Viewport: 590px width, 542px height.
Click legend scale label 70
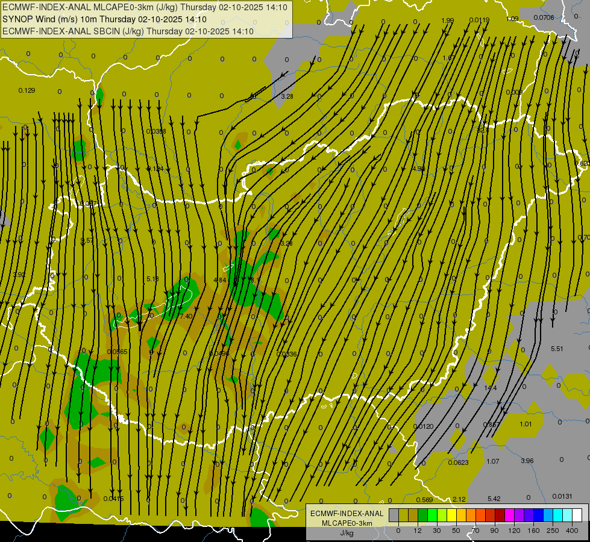[475, 531]
